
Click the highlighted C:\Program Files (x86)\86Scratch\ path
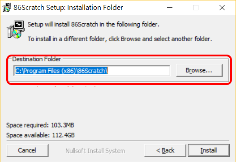coord(61,71)
